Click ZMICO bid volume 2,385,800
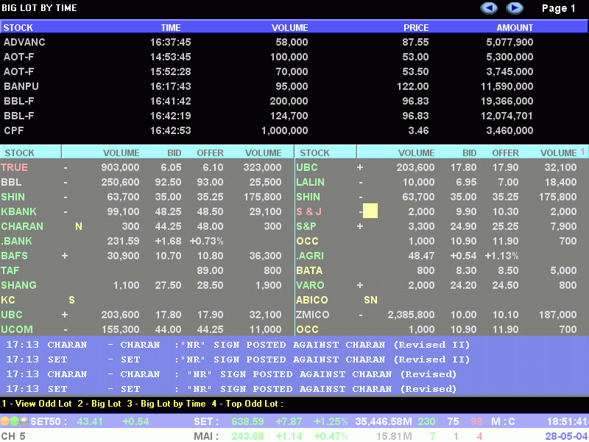The image size is (589, 442). click(x=411, y=315)
